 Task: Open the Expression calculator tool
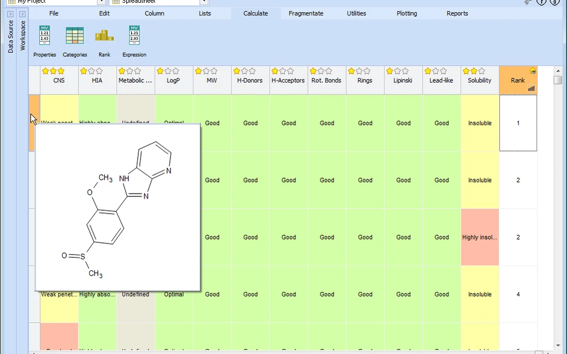click(134, 41)
